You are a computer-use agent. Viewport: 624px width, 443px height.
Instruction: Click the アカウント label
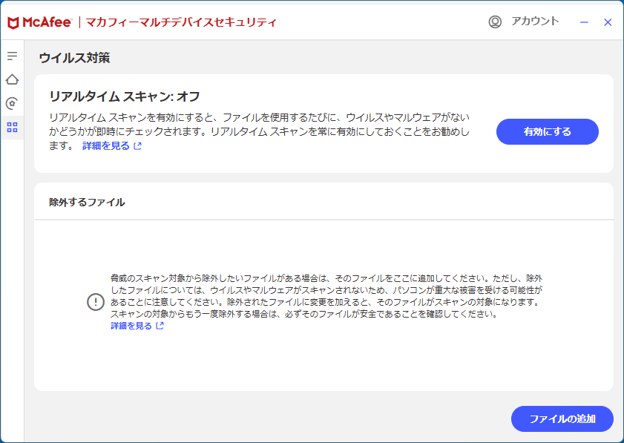point(535,21)
